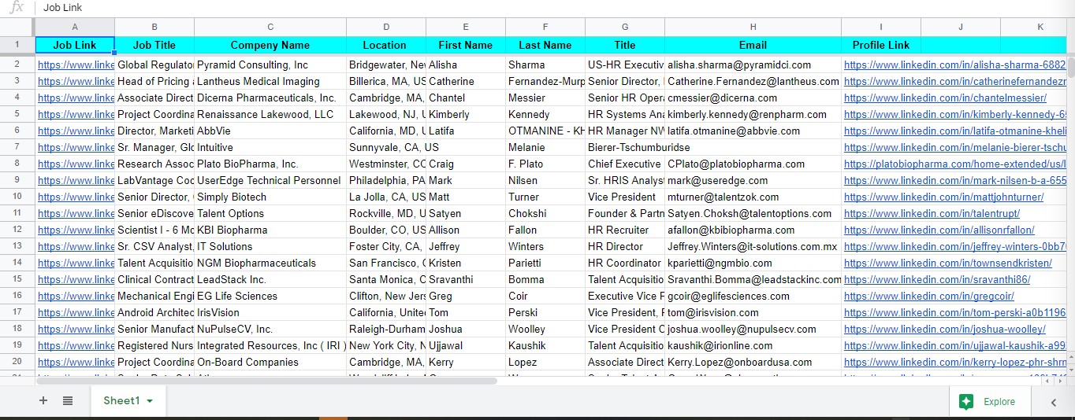The width and height of the screenshot is (1075, 420).
Task: Select the On-Board Companies cell
Action: point(270,362)
